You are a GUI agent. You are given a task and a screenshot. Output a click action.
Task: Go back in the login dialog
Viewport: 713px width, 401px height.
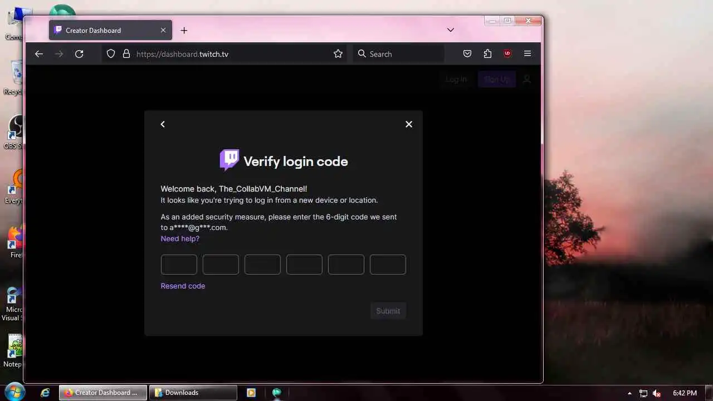(163, 124)
